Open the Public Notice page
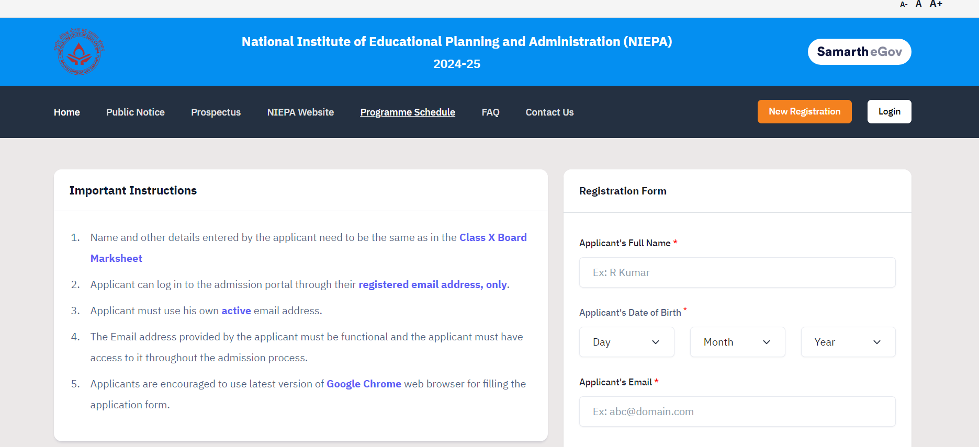The image size is (979, 447). tap(135, 112)
